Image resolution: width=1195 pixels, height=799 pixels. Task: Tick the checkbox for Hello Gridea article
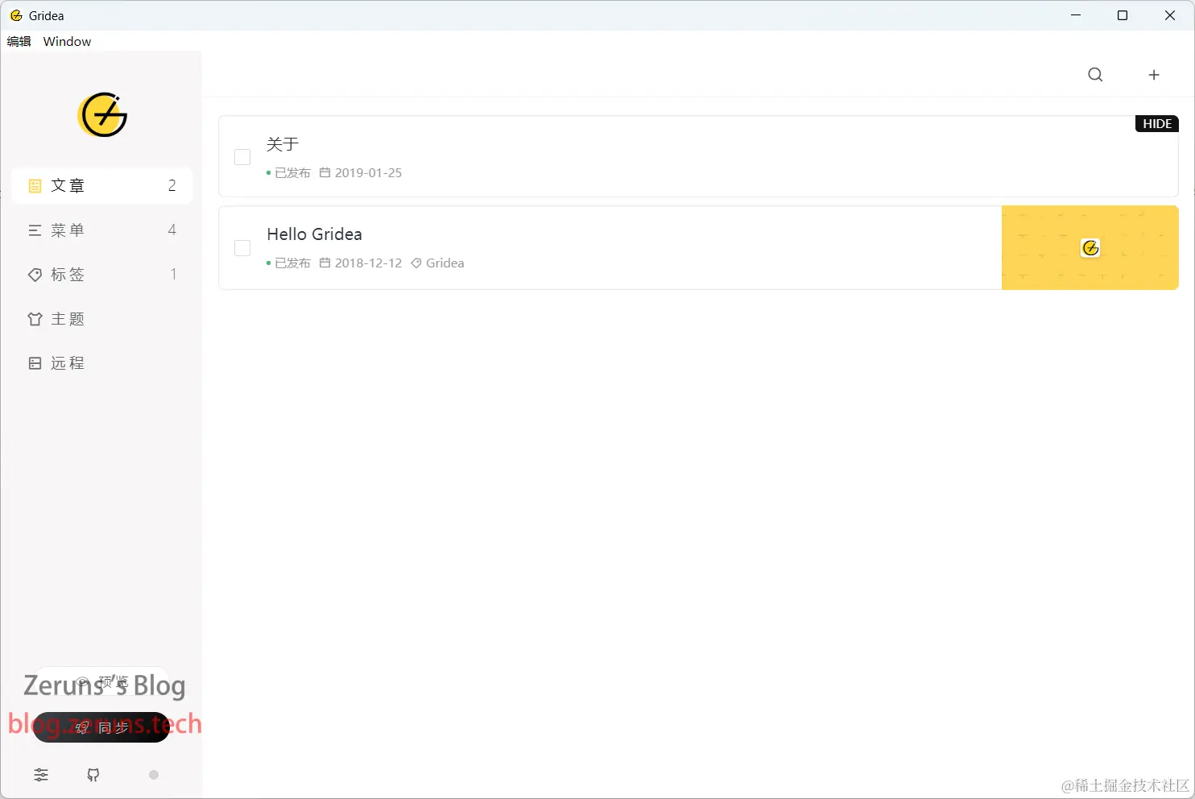click(x=242, y=248)
